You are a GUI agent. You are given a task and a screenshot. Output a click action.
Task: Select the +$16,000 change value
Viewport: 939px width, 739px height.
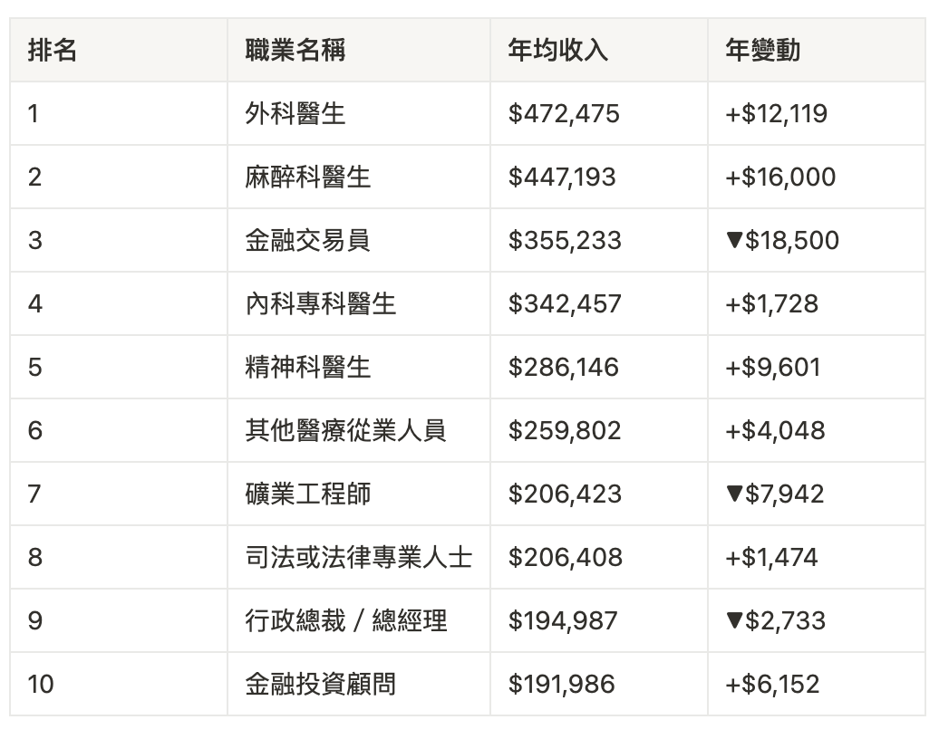click(780, 177)
